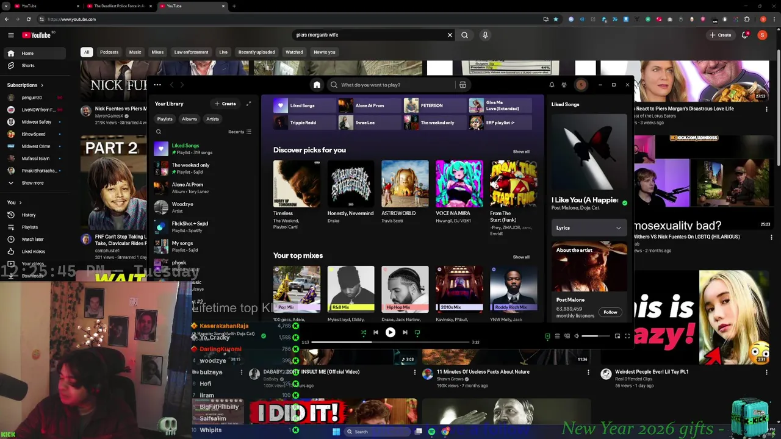Click YouTube search magnifier button
The height and width of the screenshot is (439, 781).
(464, 35)
